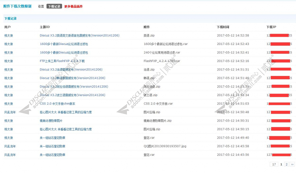Screen dimensions: 296x173
Task: Select attachment 波兰语.zip
Action: [151, 95]
